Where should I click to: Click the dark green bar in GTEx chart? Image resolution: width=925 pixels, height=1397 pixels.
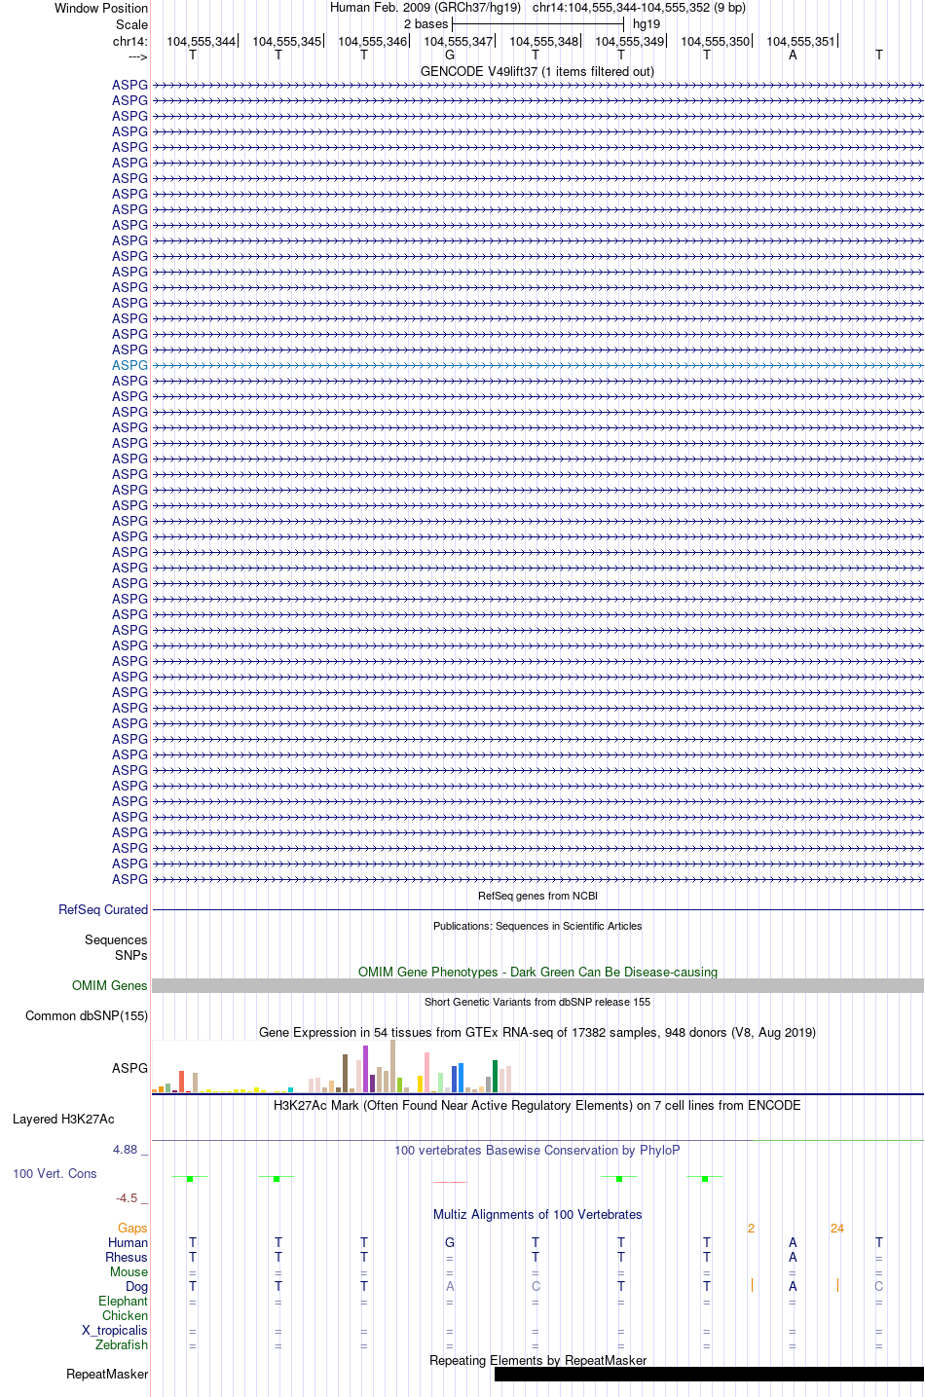[x=495, y=1077]
